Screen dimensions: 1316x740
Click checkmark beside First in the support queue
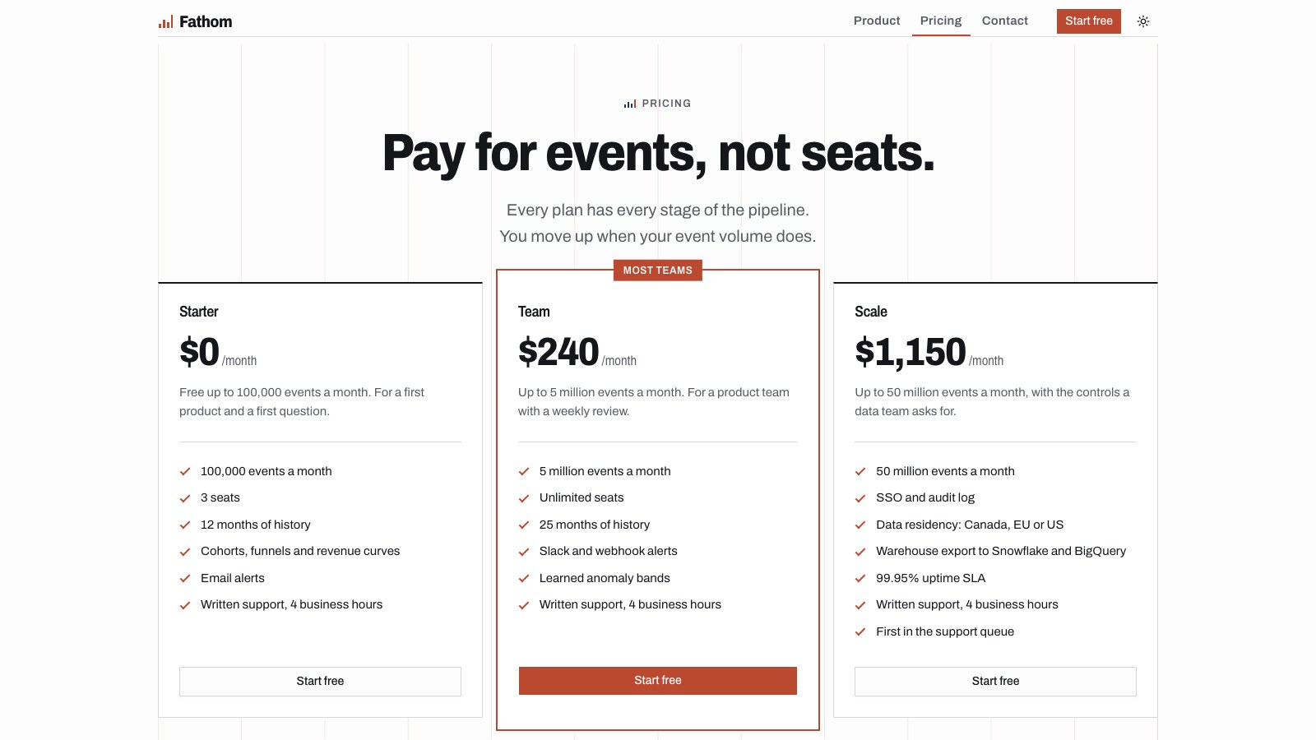[860, 632]
